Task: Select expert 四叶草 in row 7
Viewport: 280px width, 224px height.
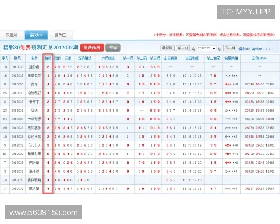Action: pyautogui.click(x=34, y=163)
